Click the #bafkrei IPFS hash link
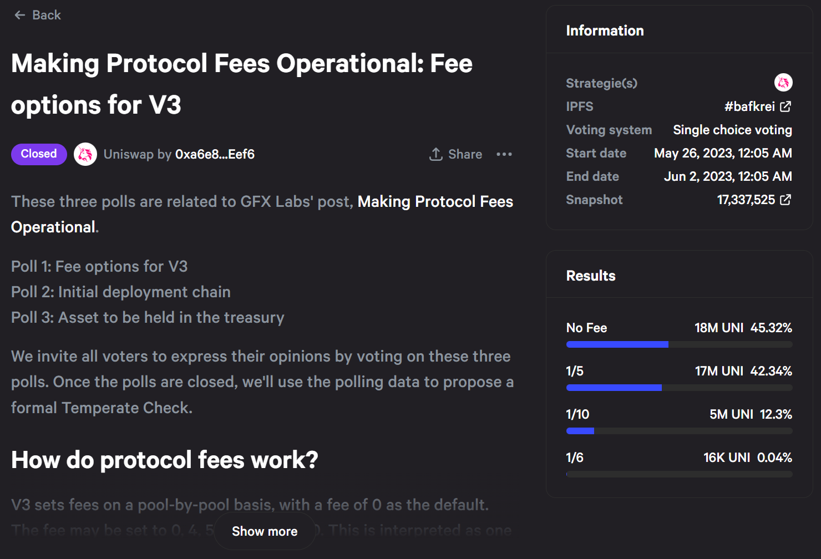The width and height of the screenshot is (821, 559). 749,106
